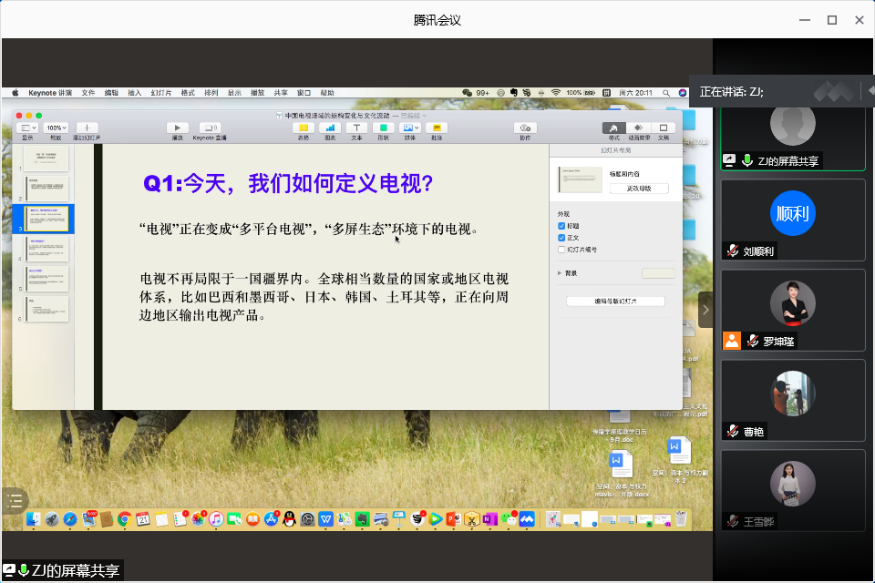
Task: Insert a table using 表格 icon
Action: [304, 128]
